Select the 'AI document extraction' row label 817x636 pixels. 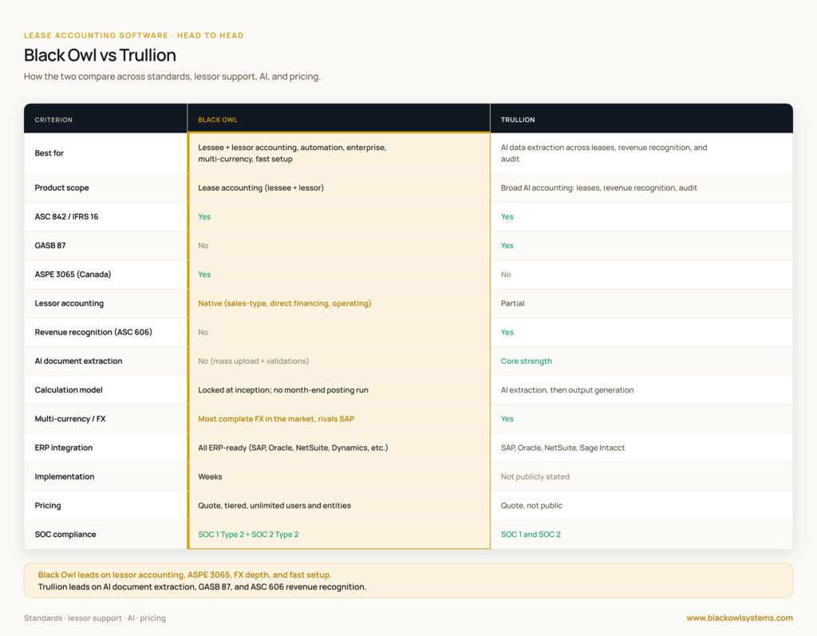click(x=79, y=361)
